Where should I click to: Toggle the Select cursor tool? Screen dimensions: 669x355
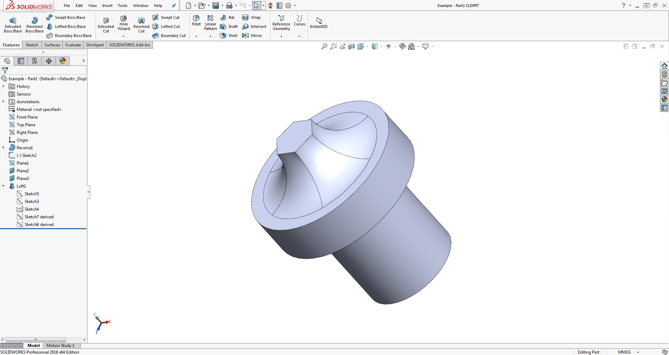coord(256,6)
